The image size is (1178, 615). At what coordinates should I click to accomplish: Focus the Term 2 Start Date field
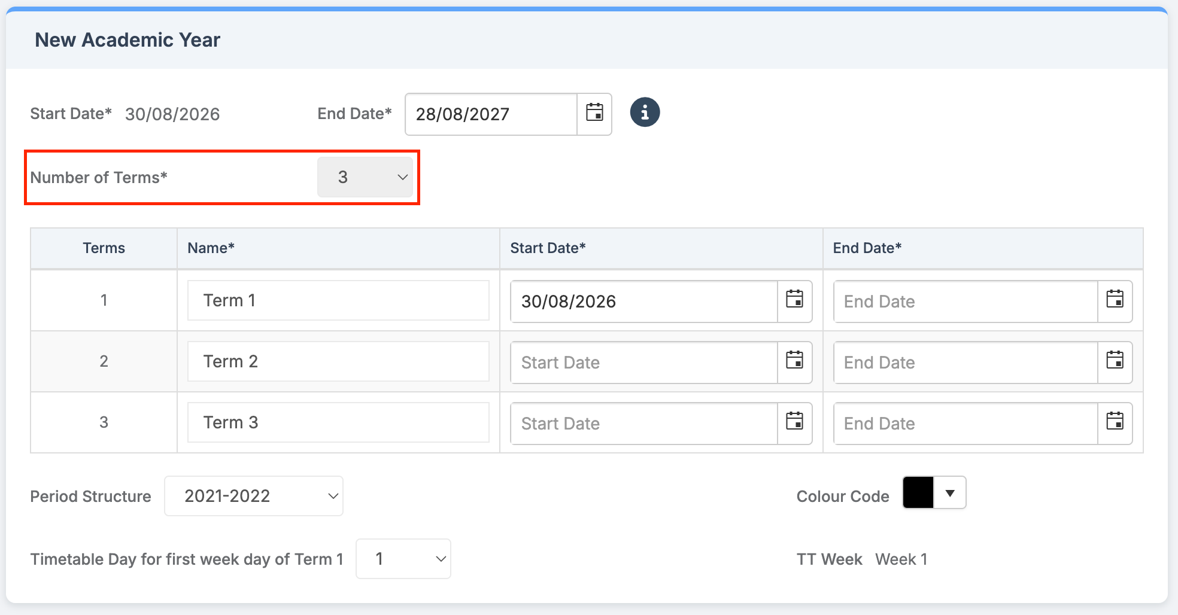click(643, 363)
